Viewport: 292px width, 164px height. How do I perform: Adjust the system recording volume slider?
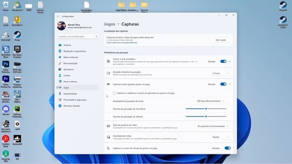pyautogui.click(x=206, y=117)
